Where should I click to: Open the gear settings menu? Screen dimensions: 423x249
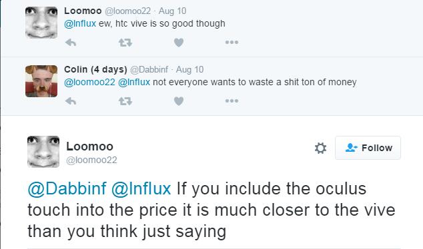(x=320, y=148)
